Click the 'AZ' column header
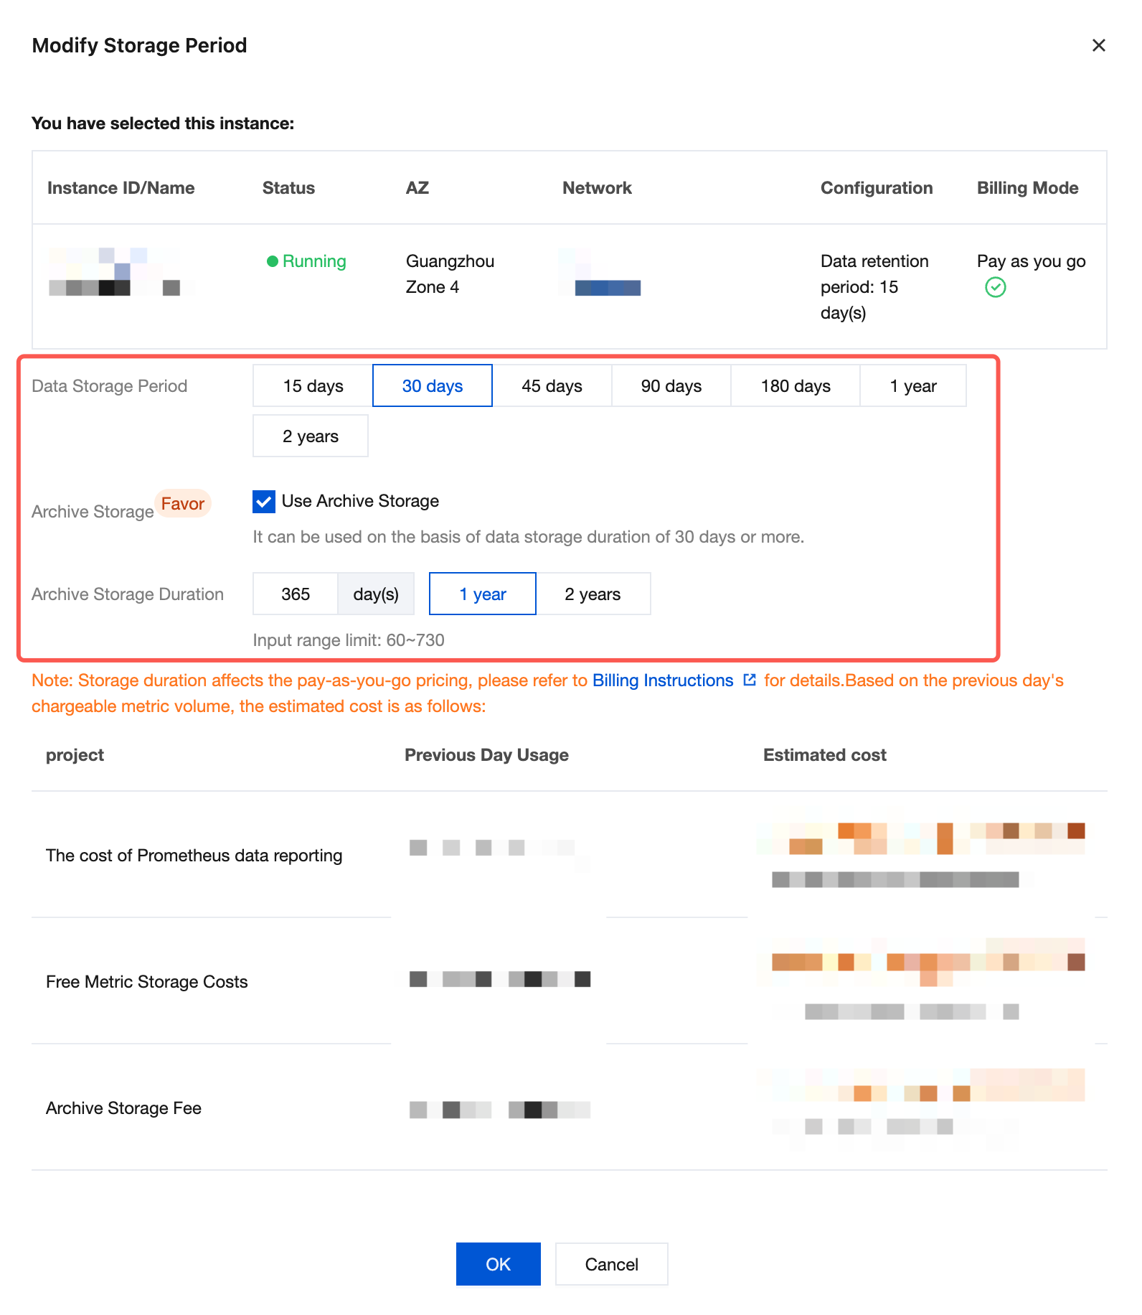Screen dimensions: 1142x1315 pos(417,188)
